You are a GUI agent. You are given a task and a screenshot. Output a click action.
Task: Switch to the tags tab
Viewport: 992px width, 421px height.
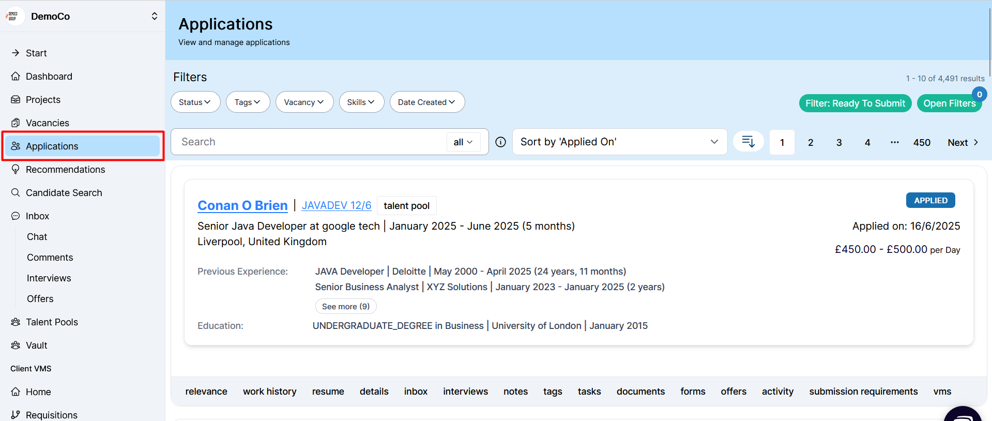(553, 392)
